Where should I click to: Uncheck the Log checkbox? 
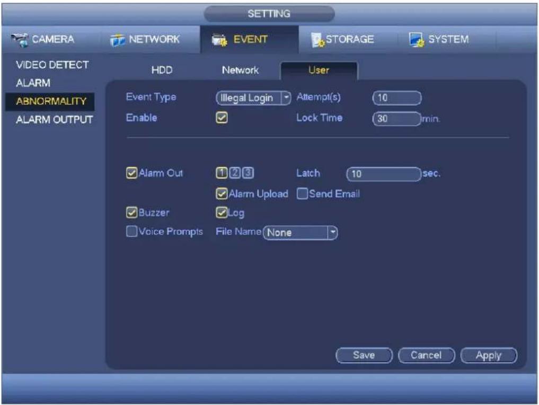[222, 213]
